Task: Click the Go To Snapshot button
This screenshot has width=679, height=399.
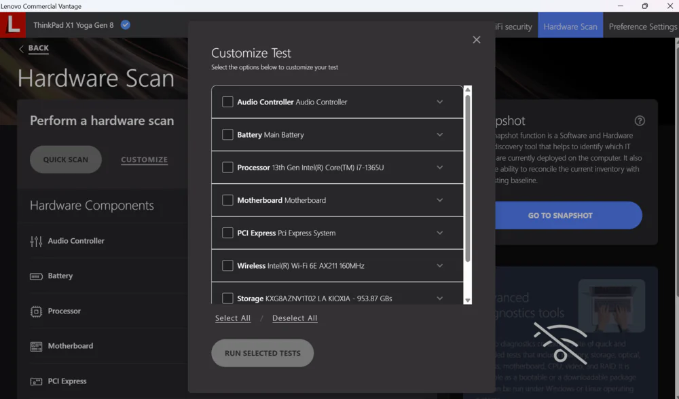Action: pos(568,216)
